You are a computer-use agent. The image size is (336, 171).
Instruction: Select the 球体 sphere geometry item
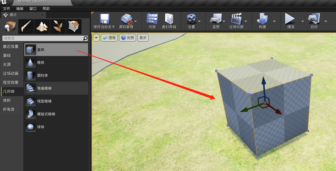[x=56, y=127]
